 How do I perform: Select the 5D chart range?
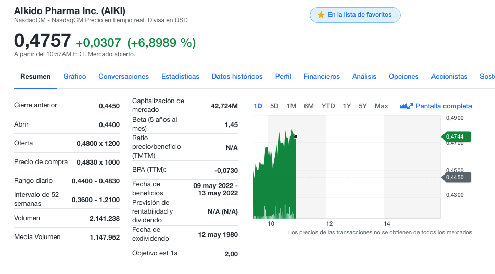[x=274, y=106]
